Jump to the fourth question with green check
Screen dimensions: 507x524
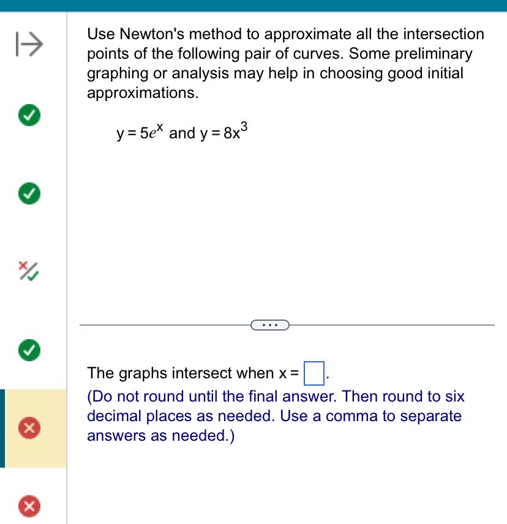coord(28,350)
